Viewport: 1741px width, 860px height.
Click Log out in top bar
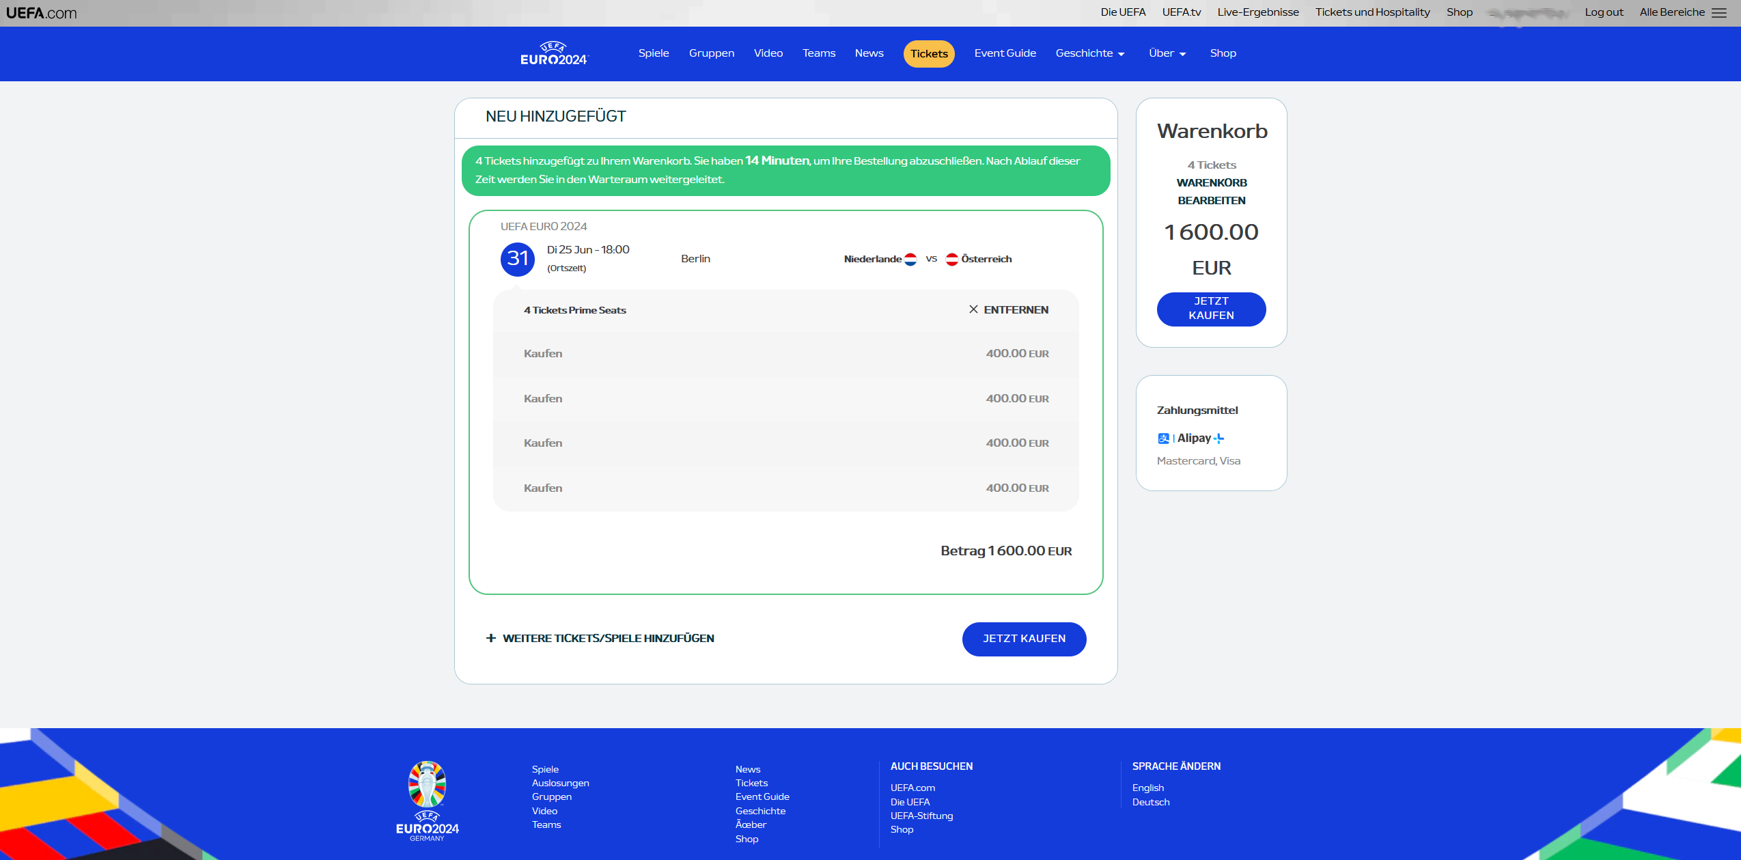[1603, 12]
